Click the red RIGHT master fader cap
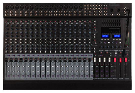The width and height of the screenshot is (135, 93). (126, 60)
